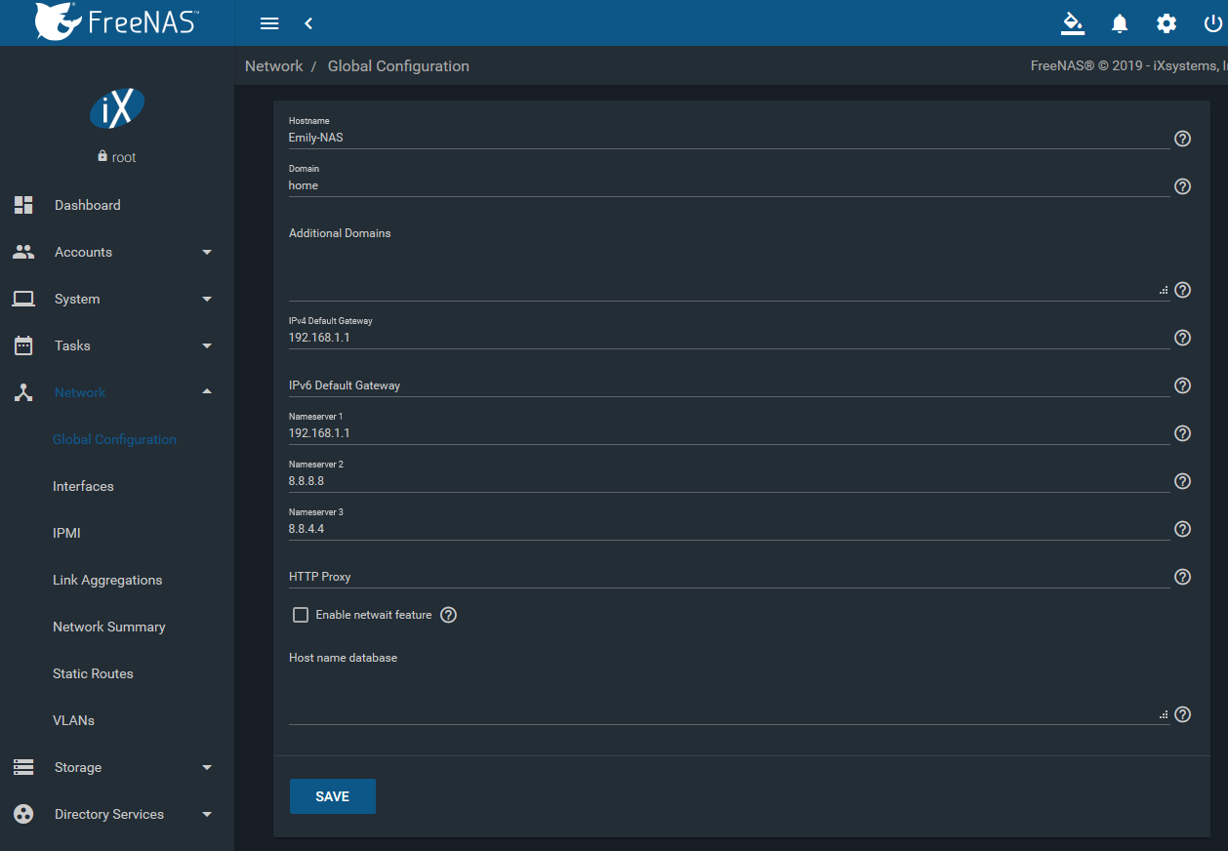Viewport: 1228px width, 851px height.
Task: Click Network in the breadcrumb
Action: pyautogui.click(x=274, y=66)
